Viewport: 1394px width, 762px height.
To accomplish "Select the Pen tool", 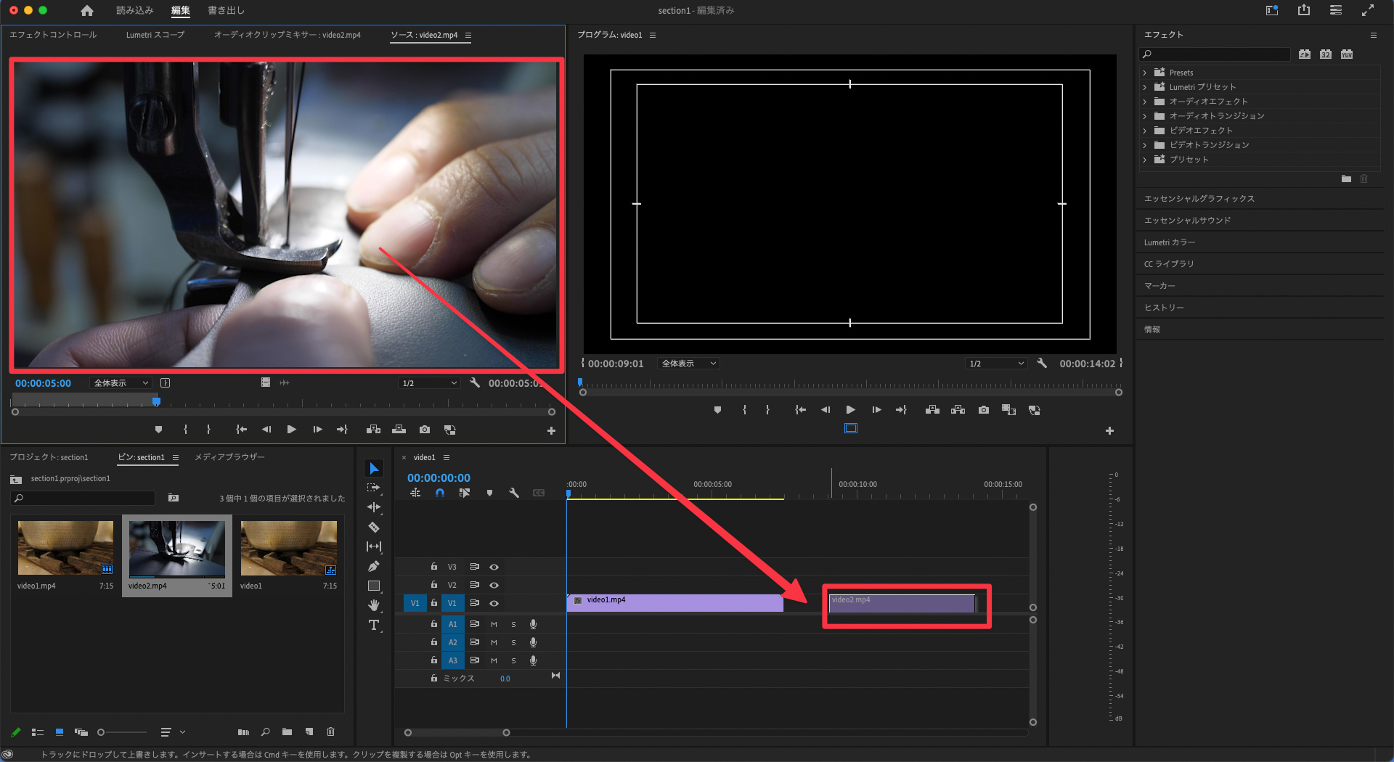I will click(374, 566).
